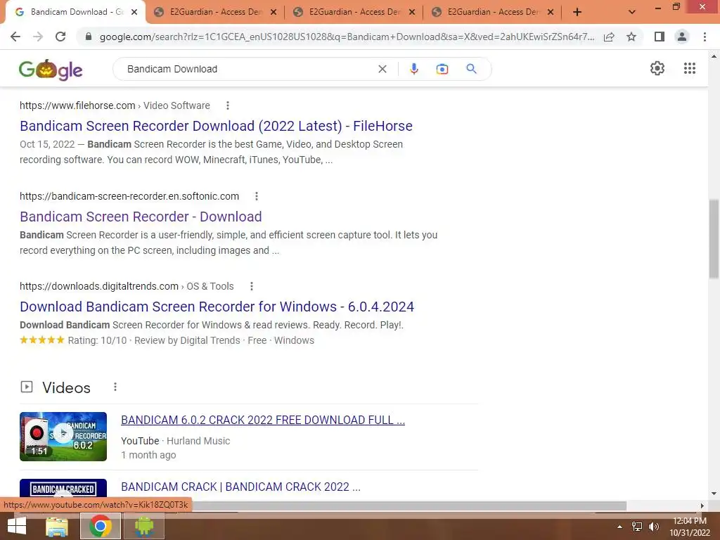The height and width of the screenshot is (540, 720).
Task: Close the third E2Guardian tab
Action: point(551,13)
